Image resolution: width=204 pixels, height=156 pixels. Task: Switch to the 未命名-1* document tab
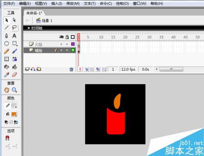(34, 13)
